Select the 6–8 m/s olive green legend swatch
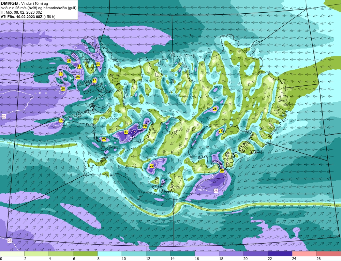The width and height of the screenshot is (341, 261). 85,253
